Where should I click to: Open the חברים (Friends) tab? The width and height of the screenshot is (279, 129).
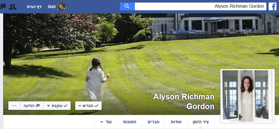(x=153, y=122)
